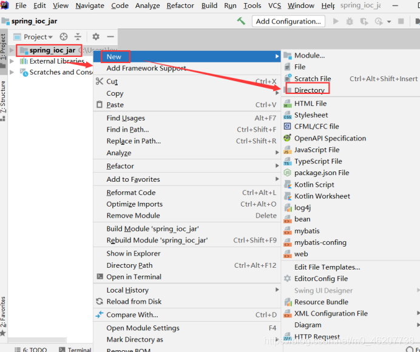Create a new mybatis-confing file
Image resolution: width=420 pixels, height=352 pixels.
(x=351, y=242)
